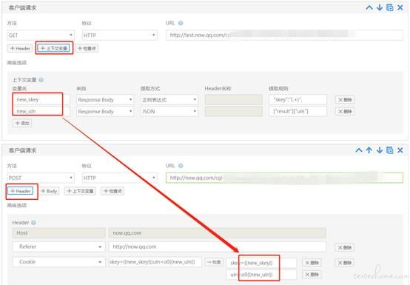The height and width of the screenshot is (285, 410).
Task: Click URL help icon in first request
Action: 181,23
